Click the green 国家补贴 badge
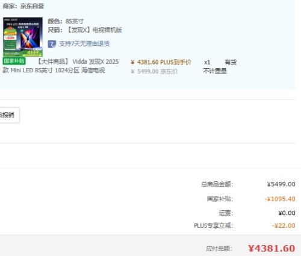 point(14,61)
